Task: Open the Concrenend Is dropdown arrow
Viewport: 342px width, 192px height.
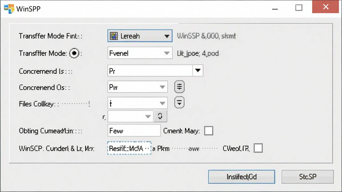Action: [198, 71]
